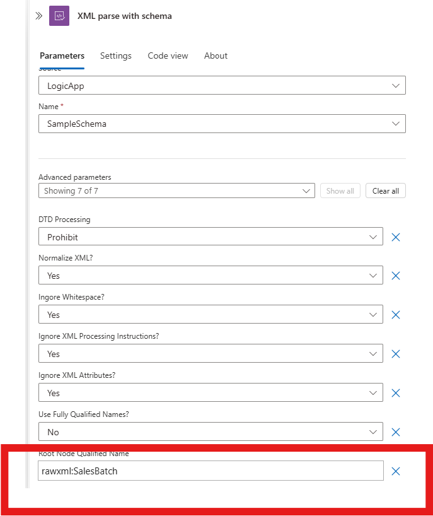Collapse the panel with double chevron icon
Screen dimensions: 433x516
click(x=39, y=16)
